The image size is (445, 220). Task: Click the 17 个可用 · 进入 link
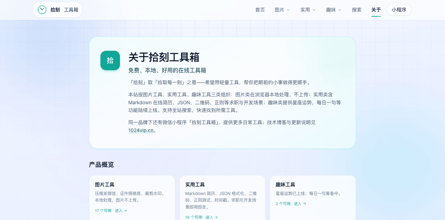[111, 211]
